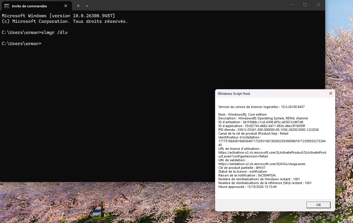Click the "ID d'activation" line
This screenshot has height=223, width=353.
coord(261,122)
